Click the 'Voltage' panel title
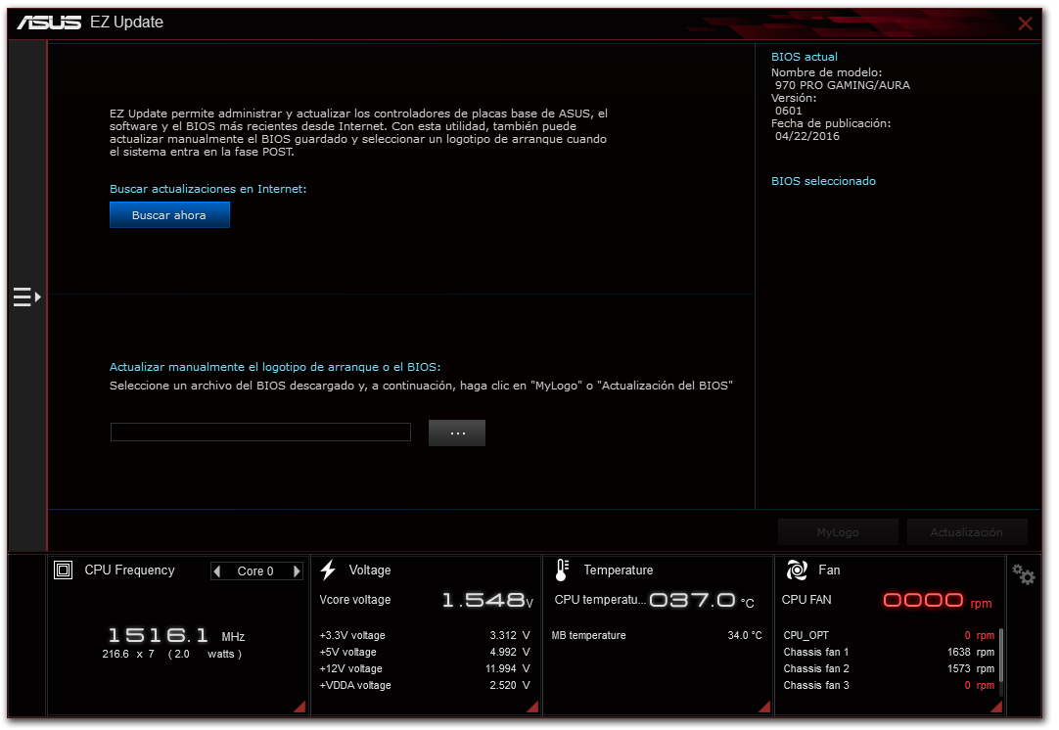Image resolution: width=1059 pixels, height=730 pixels. click(370, 570)
